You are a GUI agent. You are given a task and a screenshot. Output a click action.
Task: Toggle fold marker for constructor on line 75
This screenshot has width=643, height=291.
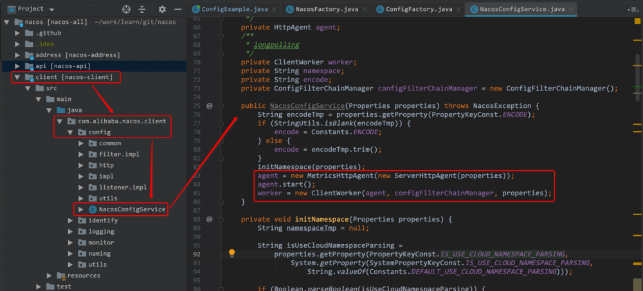pos(221,106)
